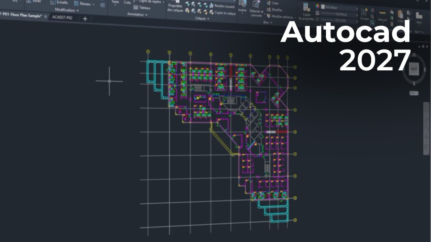The width and height of the screenshot is (431, 242).
Task: Click Détecter et convertir tool
Action: pyautogui.click(x=256, y=9)
